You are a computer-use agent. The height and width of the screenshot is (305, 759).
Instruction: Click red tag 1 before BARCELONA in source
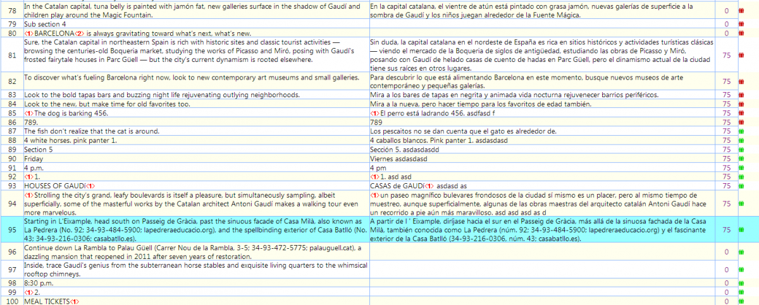(x=28, y=33)
